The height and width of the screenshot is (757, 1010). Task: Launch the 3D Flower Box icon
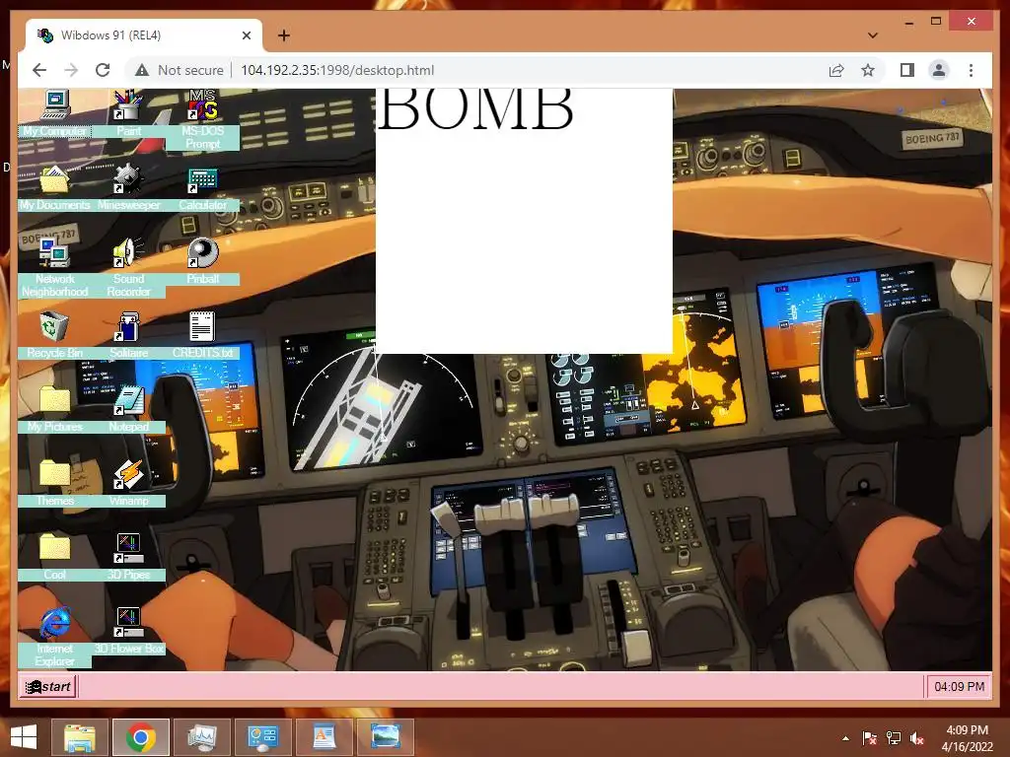click(x=129, y=623)
